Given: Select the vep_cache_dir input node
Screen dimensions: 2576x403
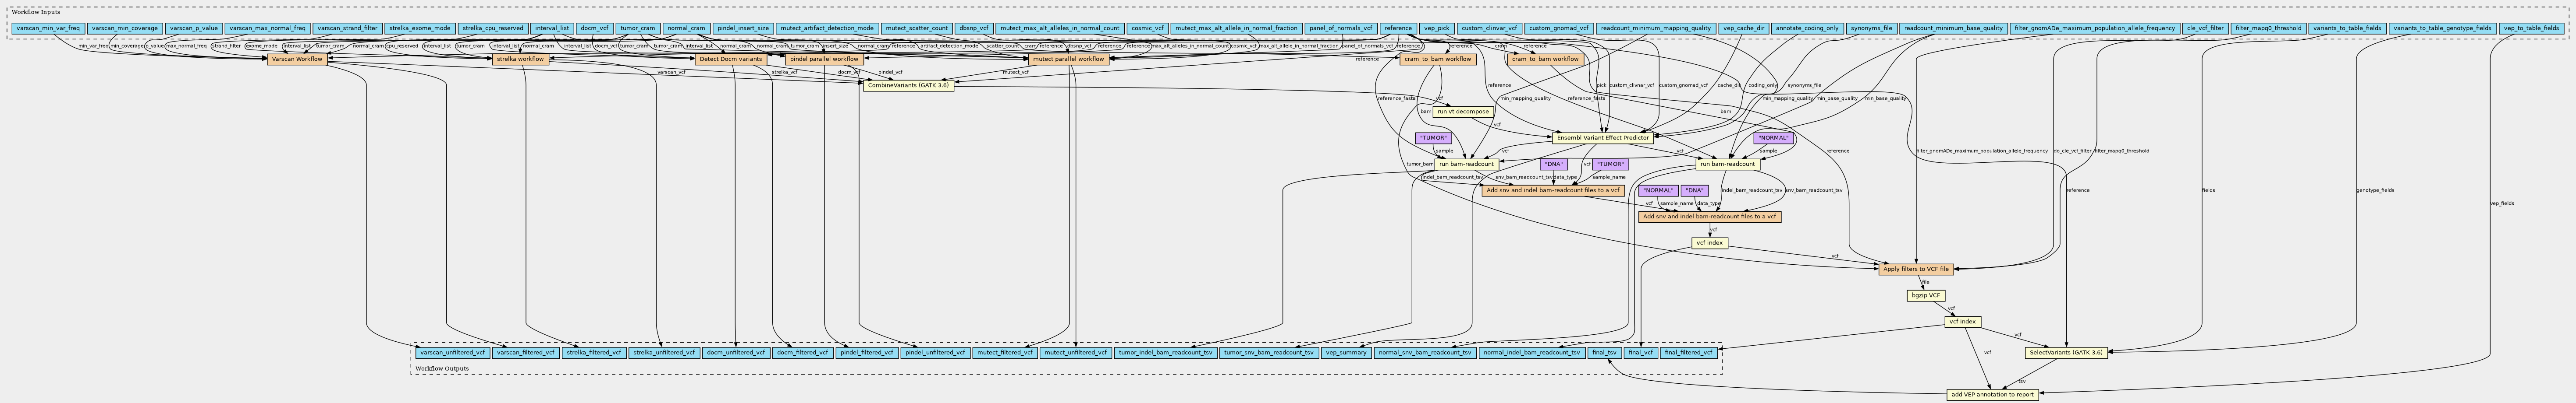Looking at the screenshot, I should pos(1743,29).
